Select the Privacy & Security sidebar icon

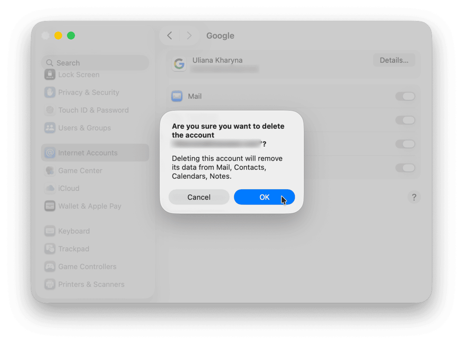pyautogui.click(x=50, y=92)
